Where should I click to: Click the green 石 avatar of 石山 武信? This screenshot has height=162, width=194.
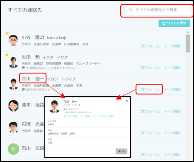click(13, 149)
